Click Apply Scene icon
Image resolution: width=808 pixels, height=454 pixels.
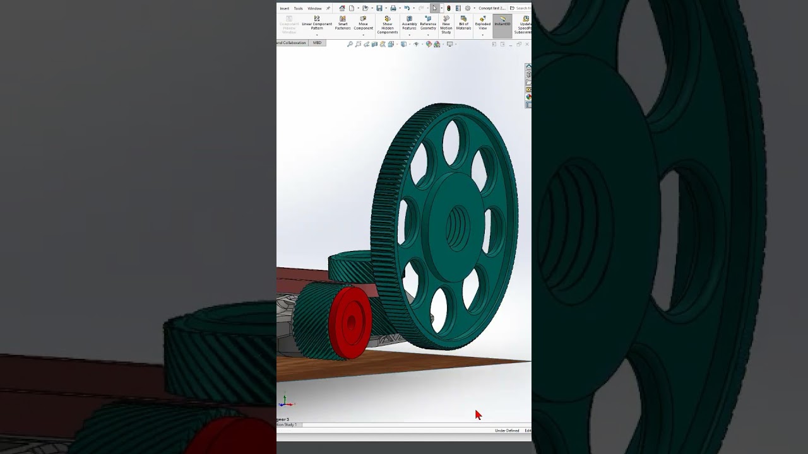(x=437, y=44)
